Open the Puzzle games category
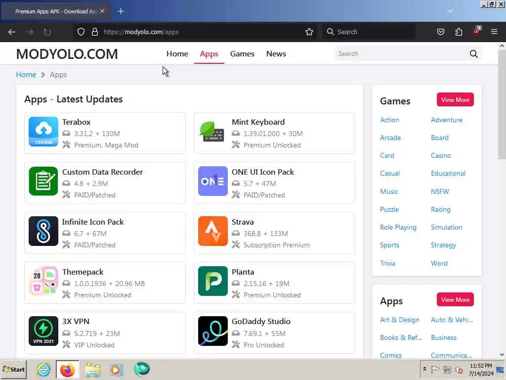This screenshot has height=380, width=506. pos(389,209)
